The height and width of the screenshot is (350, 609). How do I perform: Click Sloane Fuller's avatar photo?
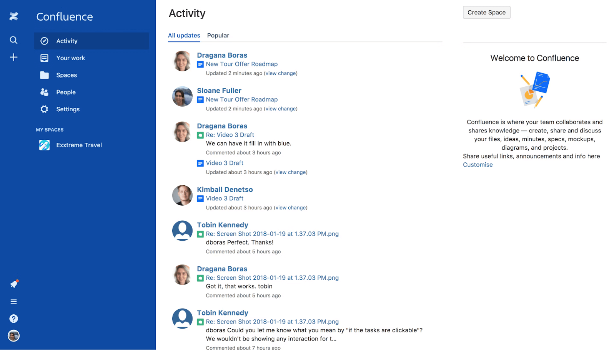(182, 96)
